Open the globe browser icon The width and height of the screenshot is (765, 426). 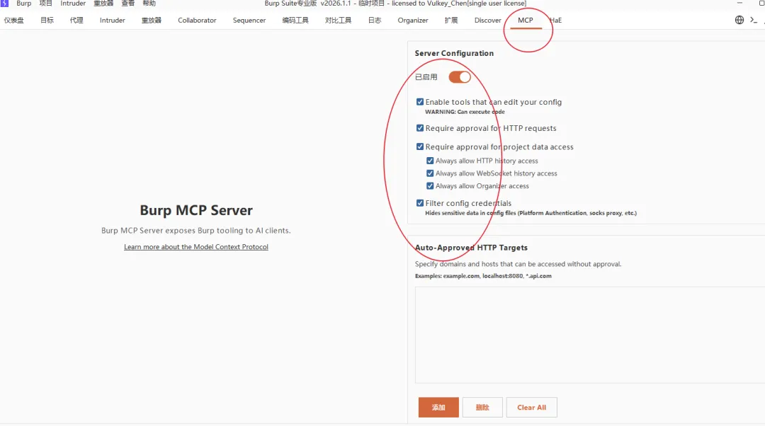(x=739, y=20)
